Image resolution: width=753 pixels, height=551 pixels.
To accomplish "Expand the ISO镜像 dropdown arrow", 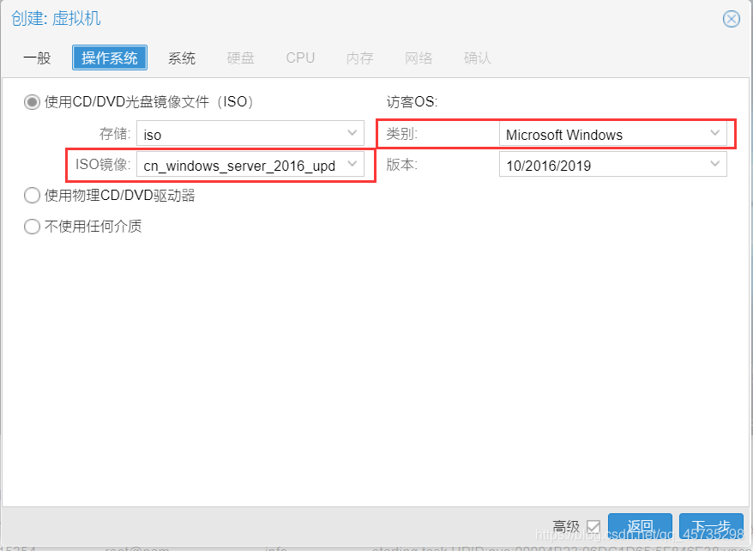I will tap(352, 164).
